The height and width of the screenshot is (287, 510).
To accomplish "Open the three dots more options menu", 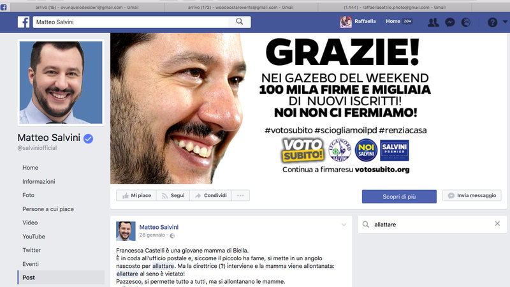I will point(240,196).
